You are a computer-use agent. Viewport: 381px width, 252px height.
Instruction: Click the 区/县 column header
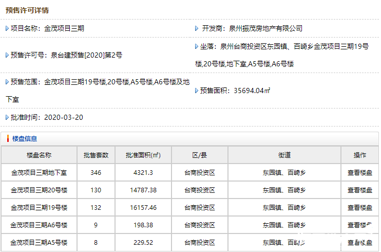[x=200, y=155]
